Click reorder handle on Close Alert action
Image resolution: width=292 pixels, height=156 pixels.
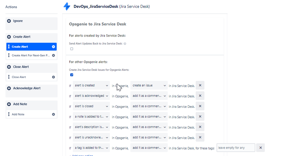[9, 77]
